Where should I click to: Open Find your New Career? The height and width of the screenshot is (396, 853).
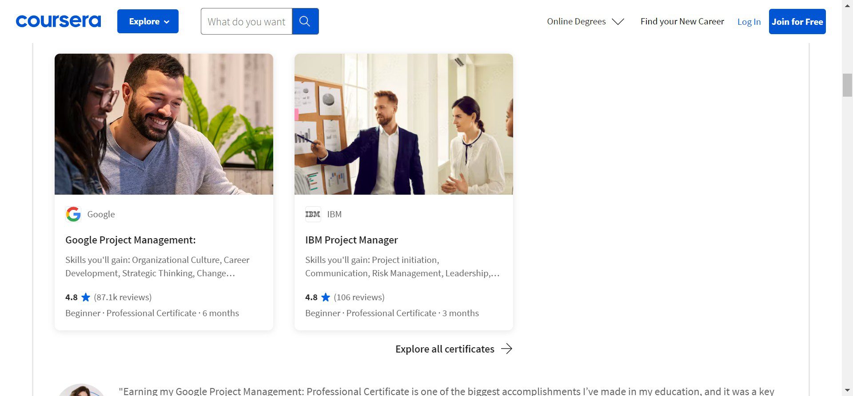682,21
